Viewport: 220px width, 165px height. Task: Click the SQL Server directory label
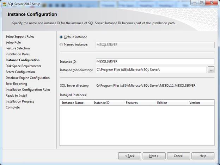[75, 86]
